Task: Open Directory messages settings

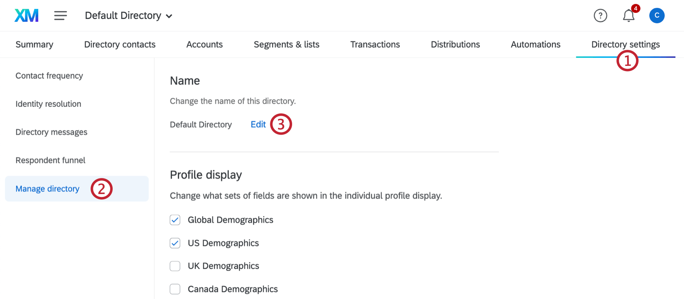Action: coord(51,132)
